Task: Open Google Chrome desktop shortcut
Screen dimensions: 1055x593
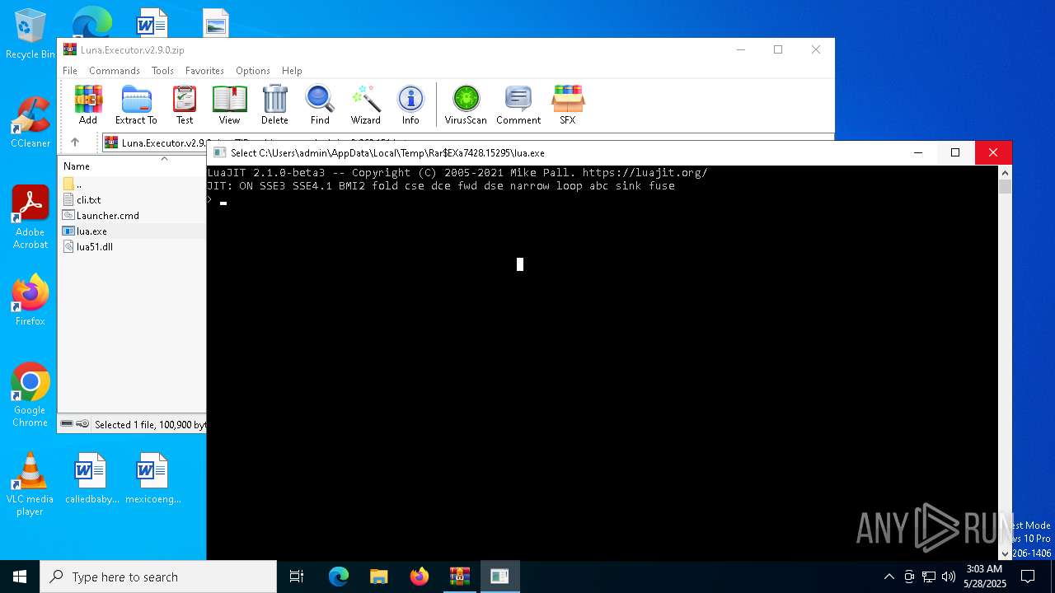Action: coord(30,395)
